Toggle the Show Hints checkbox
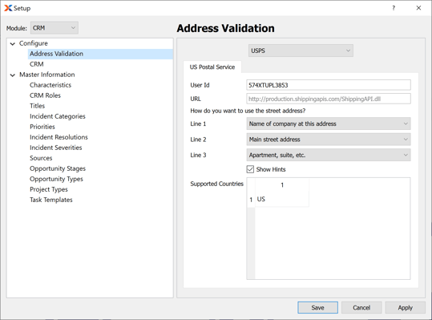This screenshot has height=320, width=432. pyautogui.click(x=250, y=169)
